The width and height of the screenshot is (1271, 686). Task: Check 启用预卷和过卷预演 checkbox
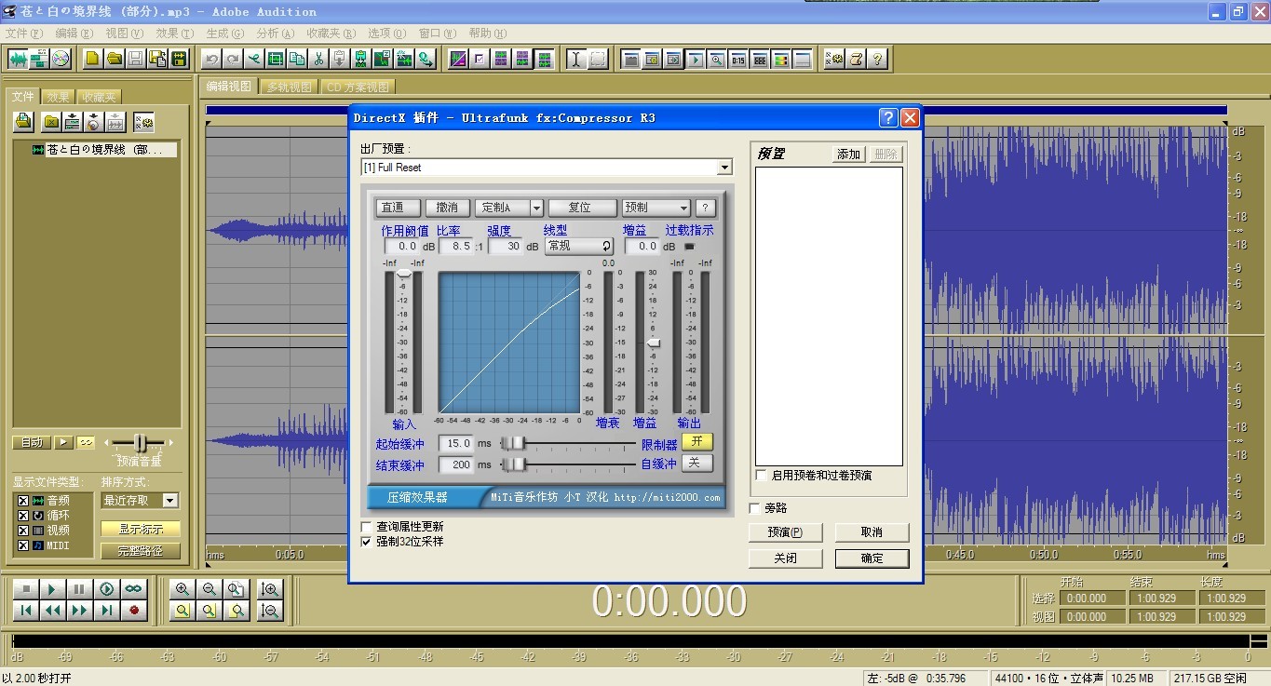tap(762, 476)
